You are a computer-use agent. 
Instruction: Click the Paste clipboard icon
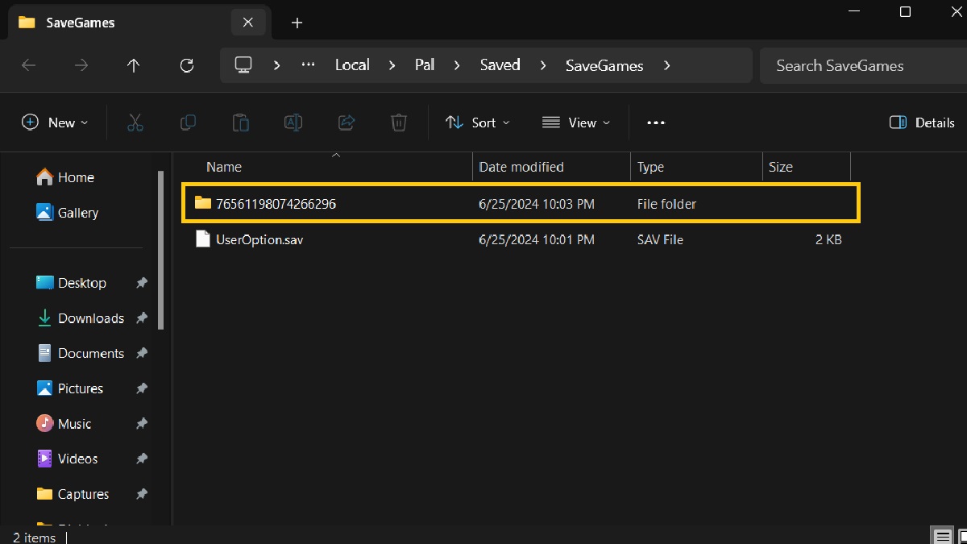coord(240,123)
